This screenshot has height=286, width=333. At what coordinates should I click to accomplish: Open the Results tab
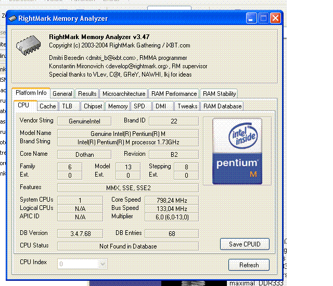87,94
